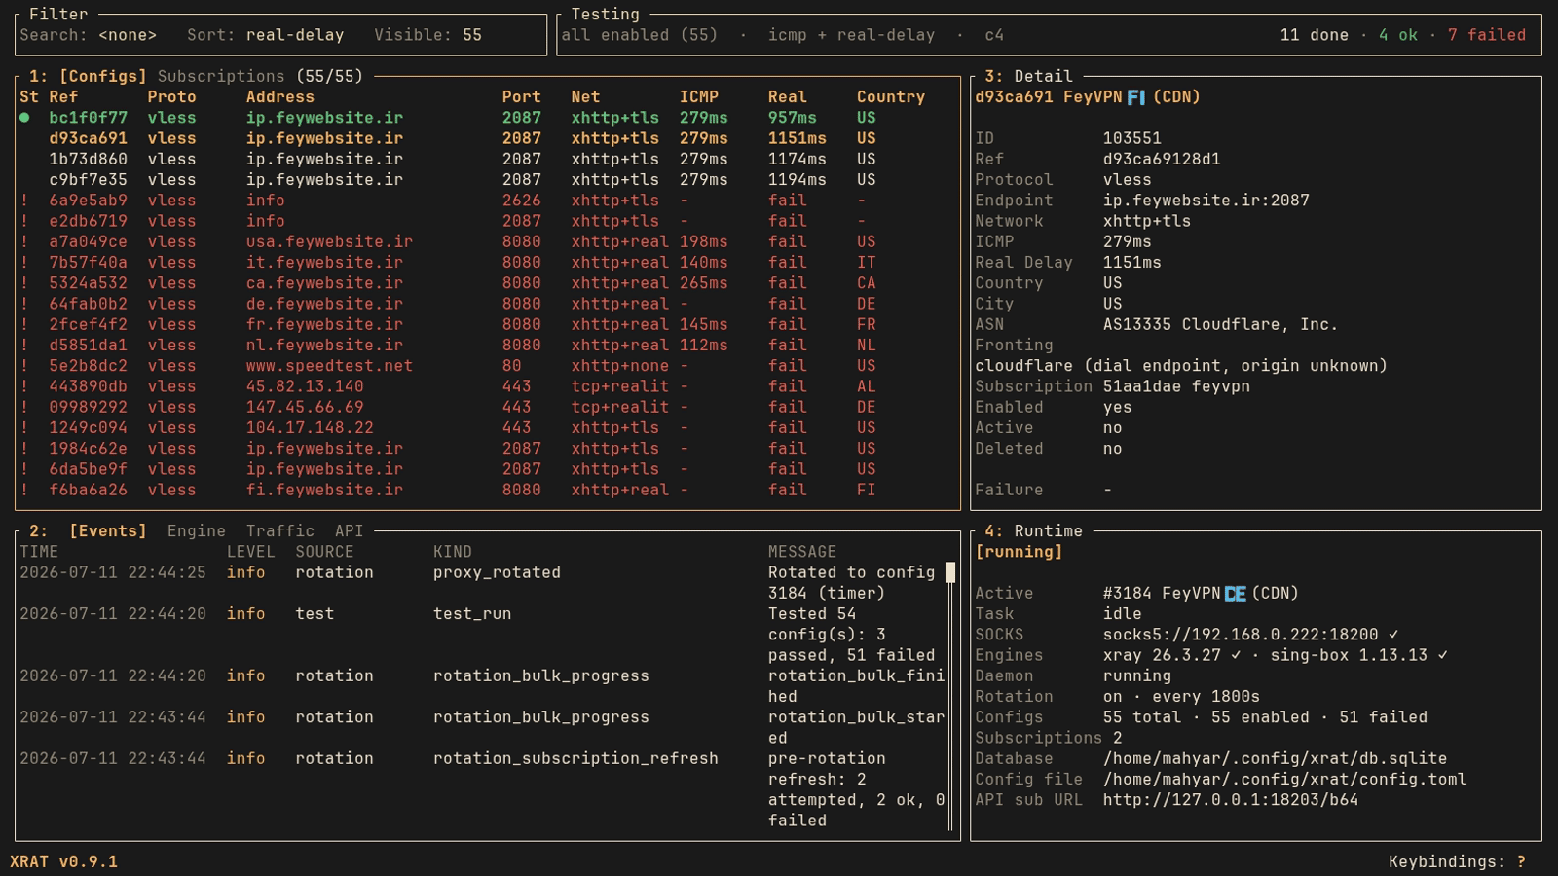Switch to the API tab
Viewport: 1558px width, 876px height.
(x=349, y=530)
